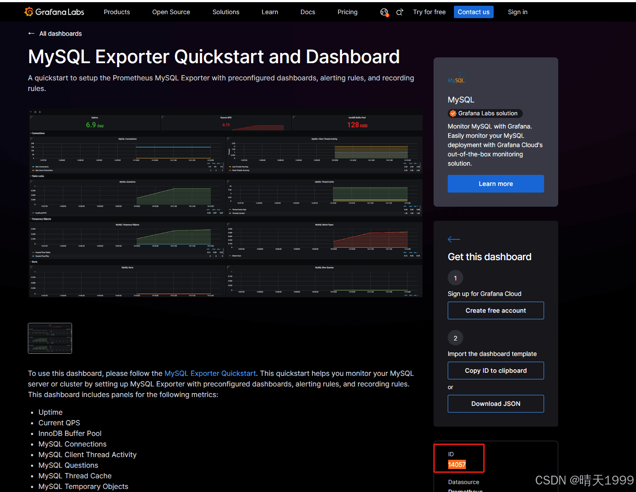Click the MySQL Questions list item
The height and width of the screenshot is (492, 636).
tap(68, 465)
